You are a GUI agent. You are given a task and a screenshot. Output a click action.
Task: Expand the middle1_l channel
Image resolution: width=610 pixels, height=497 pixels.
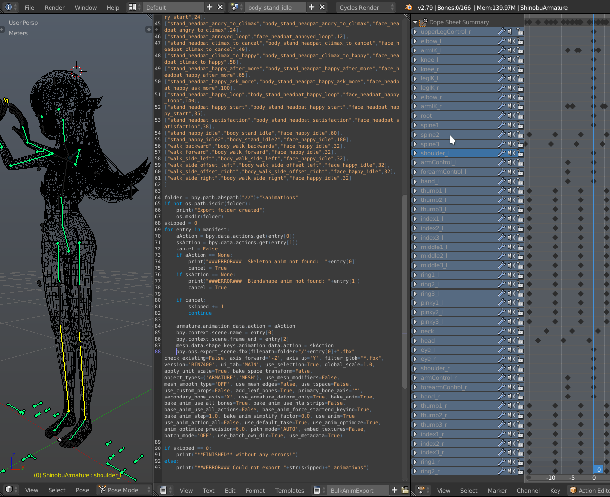415,247
